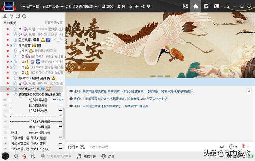The image size is (255, 161).
Task: Click channel ID 5905
Action: coord(107,6)
